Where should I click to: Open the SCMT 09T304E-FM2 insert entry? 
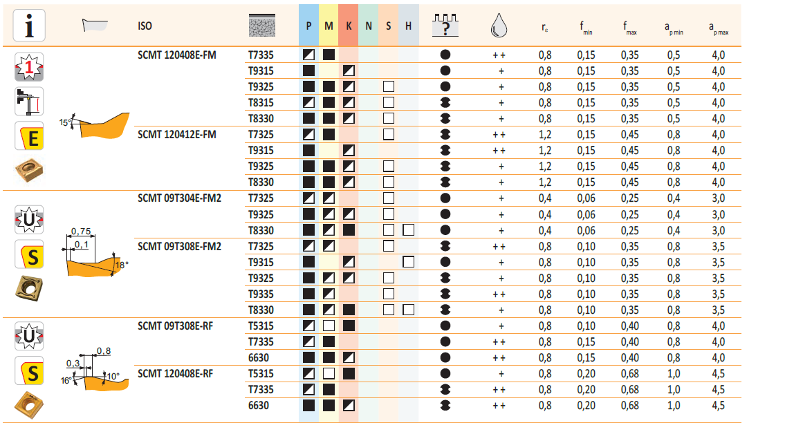(179, 198)
